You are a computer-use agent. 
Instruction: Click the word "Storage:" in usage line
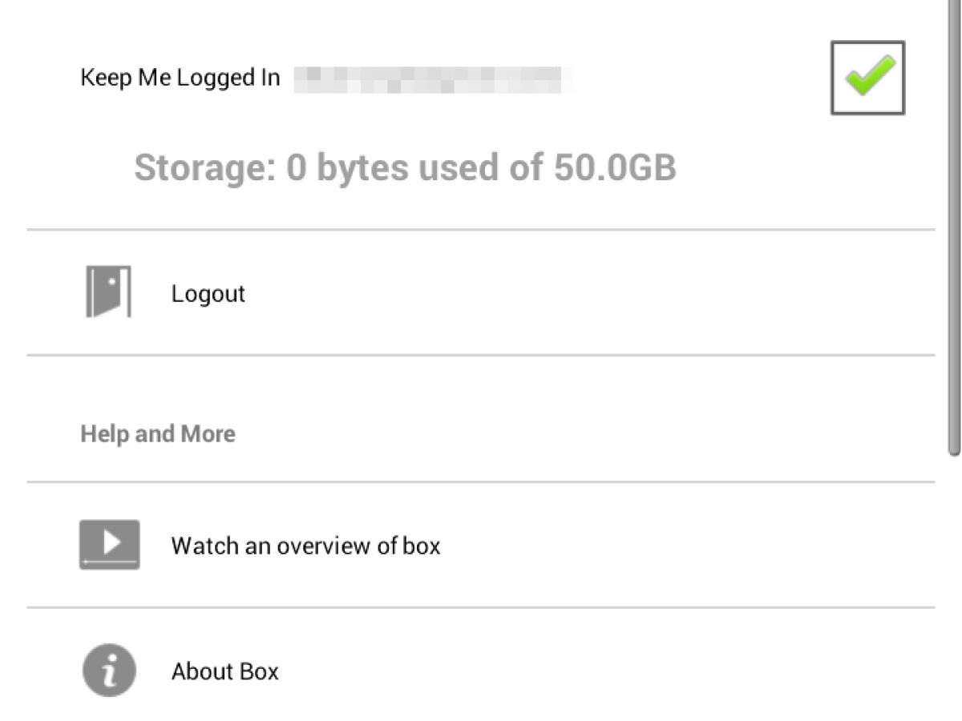(x=205, y=168)
